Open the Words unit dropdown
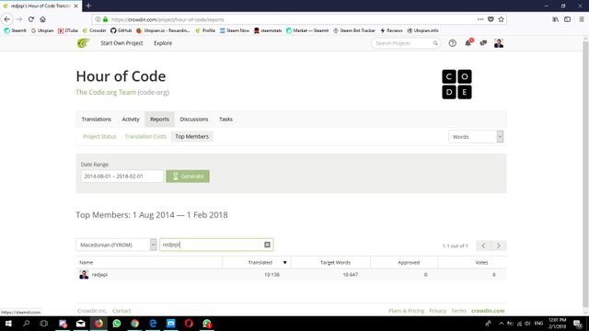Viewport: 589px width, 331px height. pos(476,137)
